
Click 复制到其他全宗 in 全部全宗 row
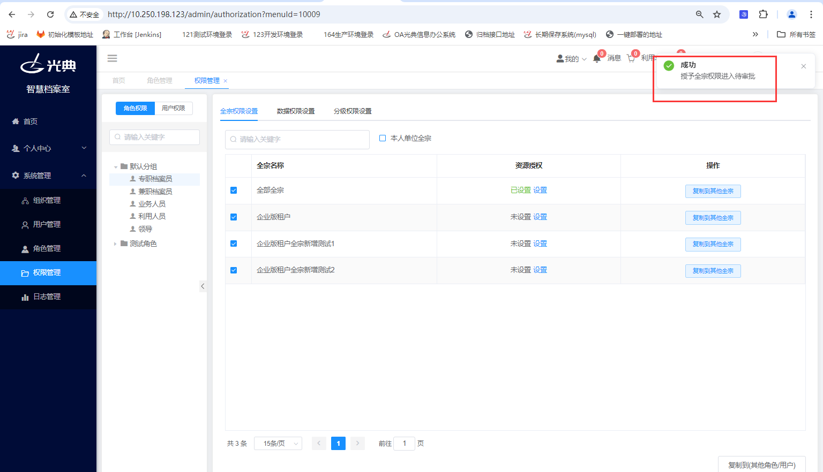(713, 191)
